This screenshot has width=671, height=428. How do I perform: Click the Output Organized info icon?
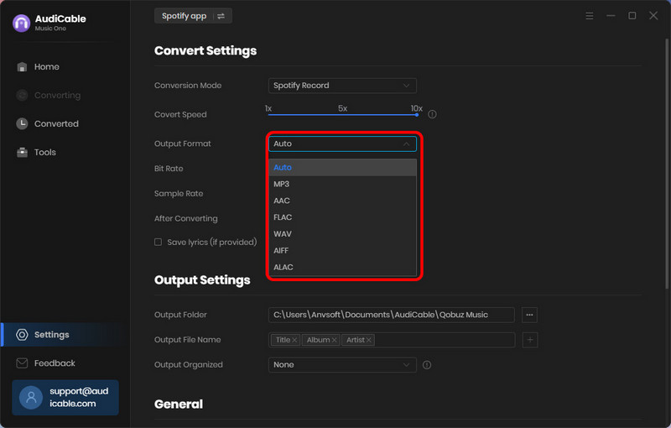(x=427, y=365)
